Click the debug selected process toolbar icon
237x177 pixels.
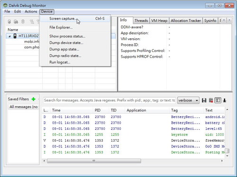9,22
